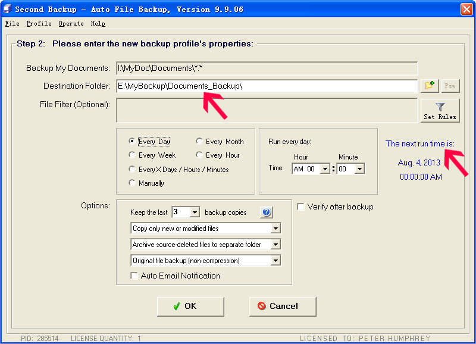Click in the Destination Folder field
This screenshot has height=344, width=476.
pos(267,86)
